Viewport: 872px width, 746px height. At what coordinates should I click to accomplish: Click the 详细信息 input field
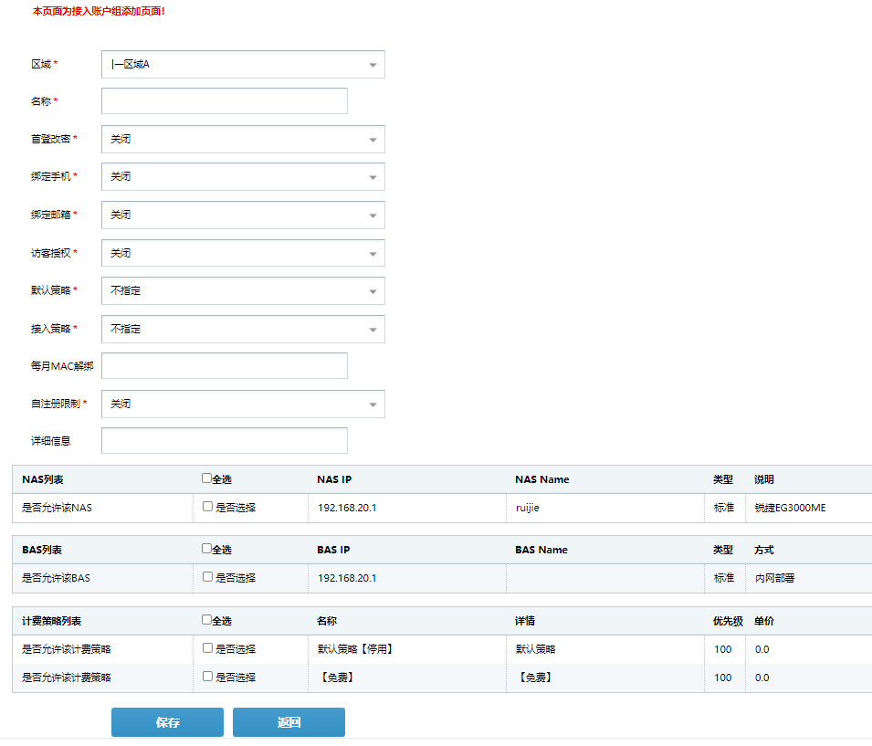click(x=225, y=441)
